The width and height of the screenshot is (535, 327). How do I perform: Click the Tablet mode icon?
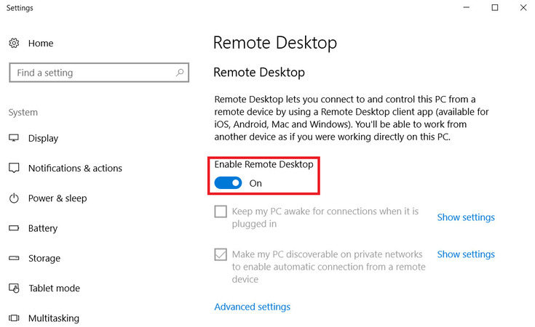[14, 288]
